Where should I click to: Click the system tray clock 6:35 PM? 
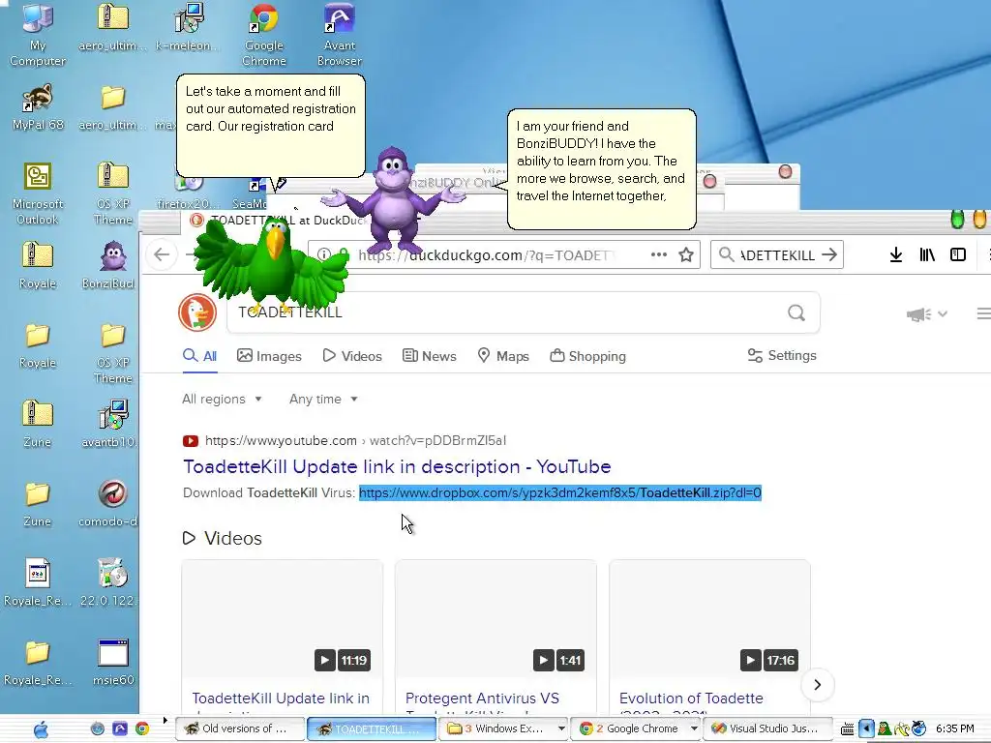pos(954,728)
